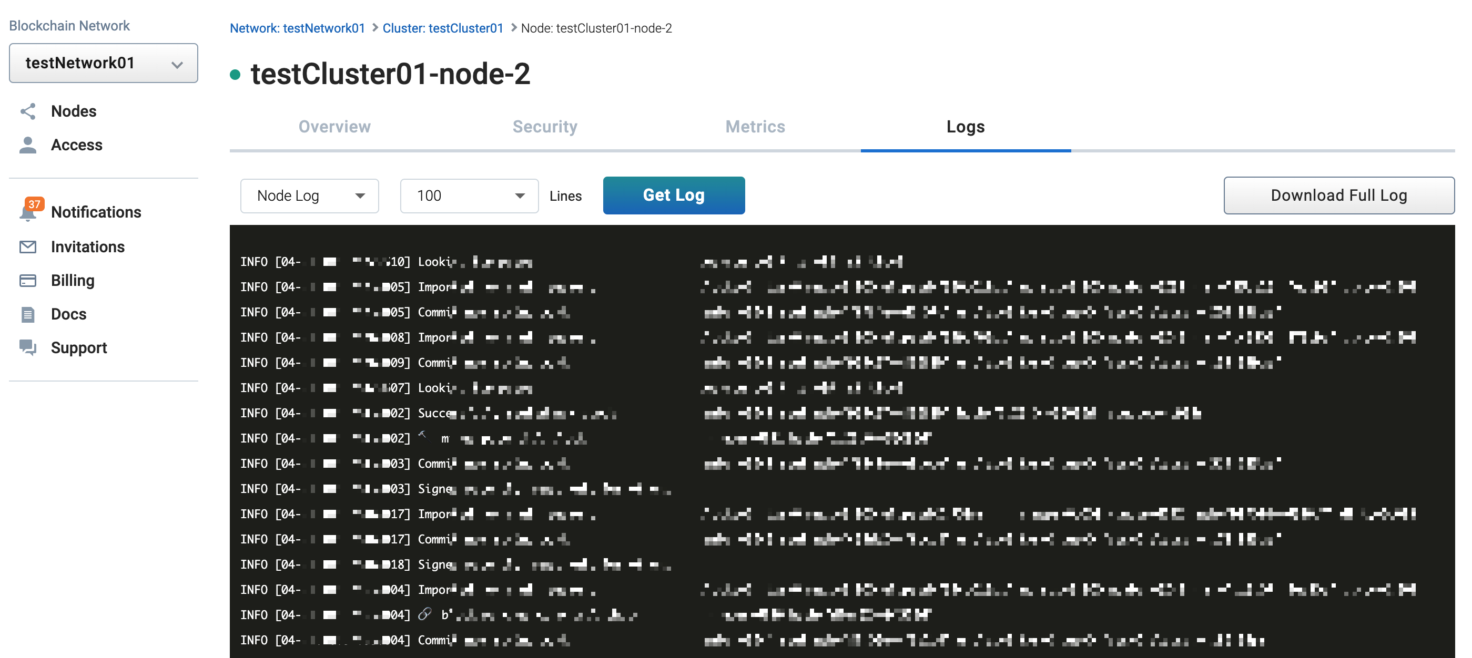Viewport: 1472px width, 658px height.
Task: Switch to the Metrics tab
Action: point(755,127)
